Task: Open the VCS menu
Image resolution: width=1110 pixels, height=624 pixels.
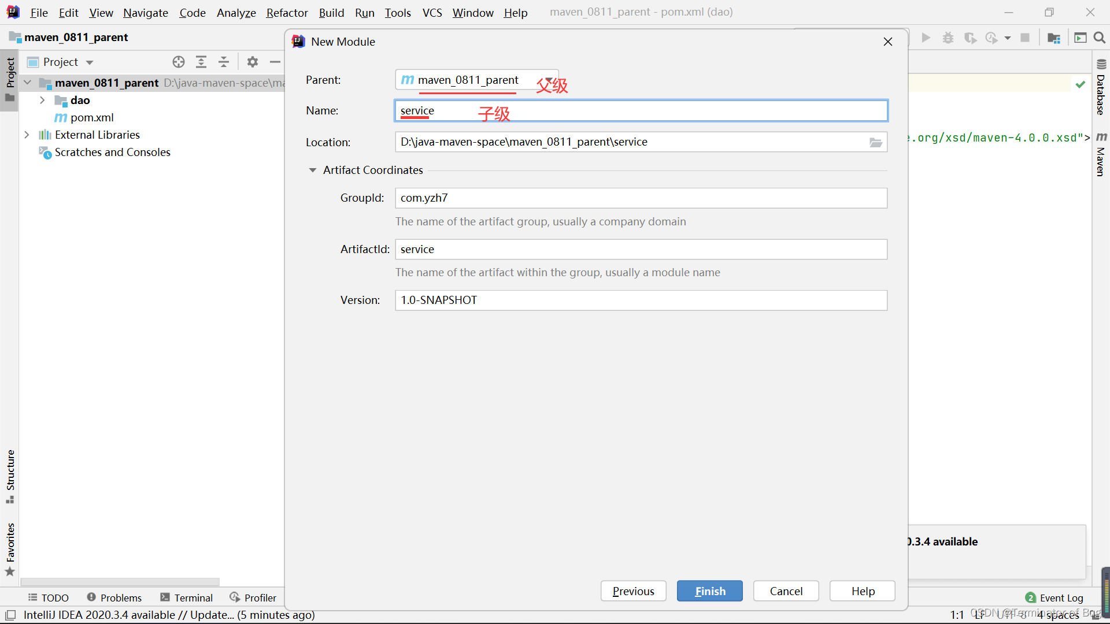Action: point(432,12)
